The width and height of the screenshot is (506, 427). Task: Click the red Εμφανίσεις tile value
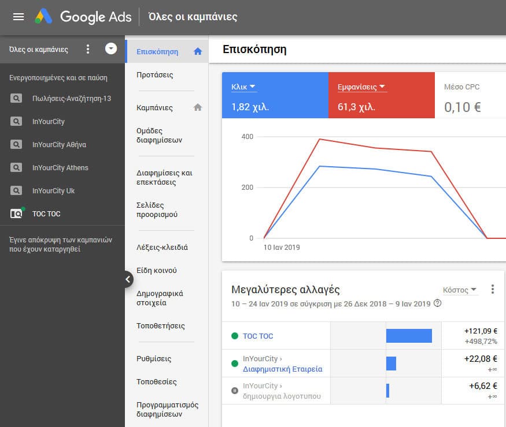tap(356, 107)
